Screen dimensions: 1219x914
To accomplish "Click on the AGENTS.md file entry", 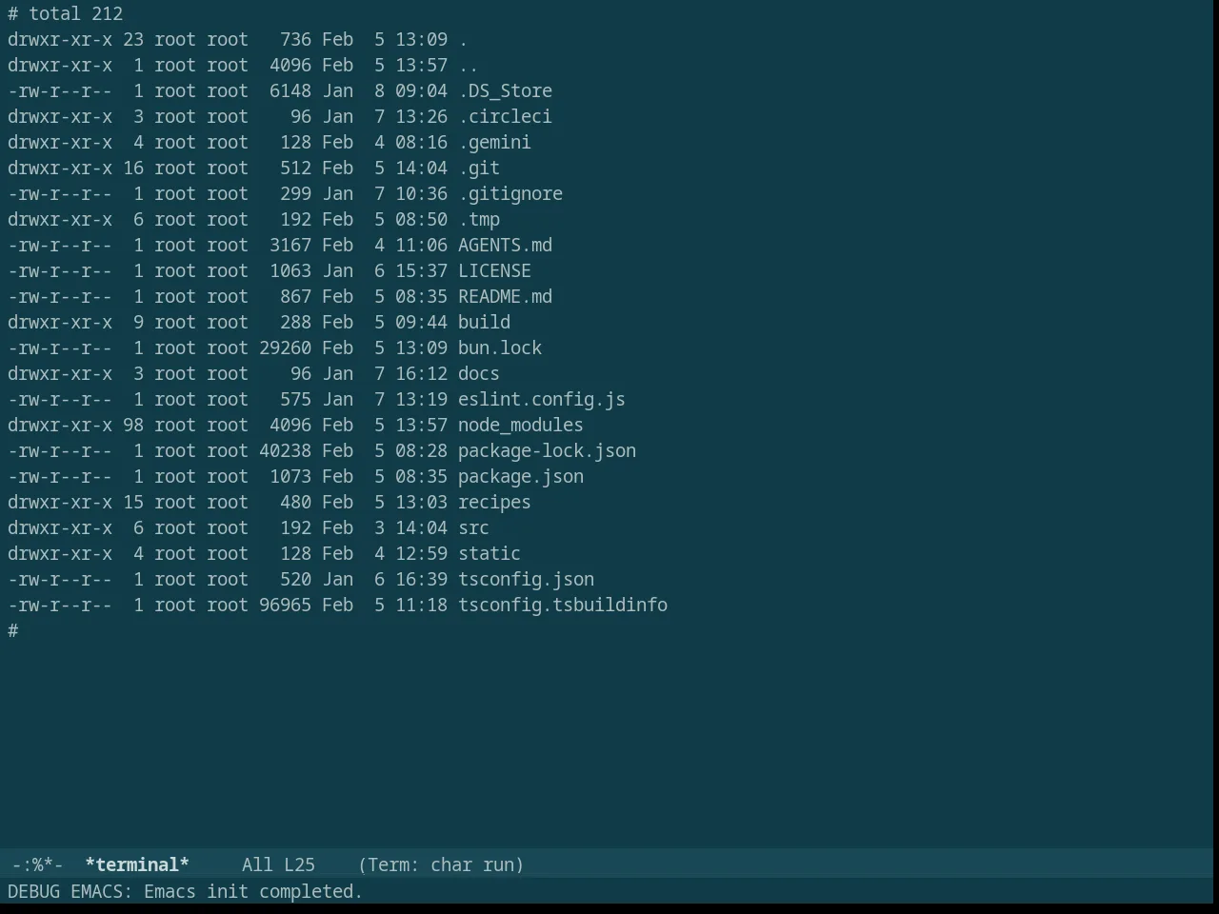I will click(x=506, y=246).
